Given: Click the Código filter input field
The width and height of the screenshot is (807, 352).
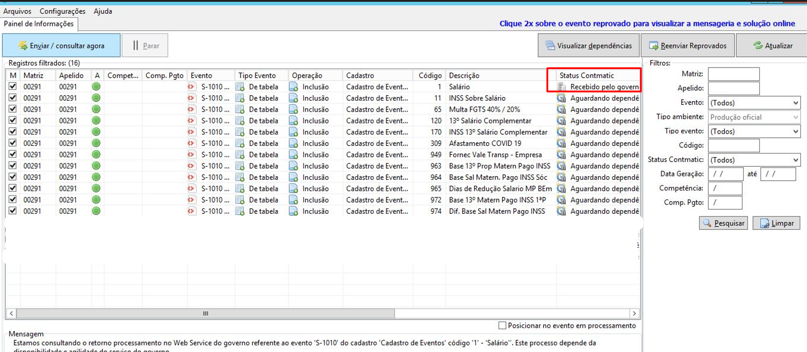Looking at the screenshot, I should coord(734,145).
